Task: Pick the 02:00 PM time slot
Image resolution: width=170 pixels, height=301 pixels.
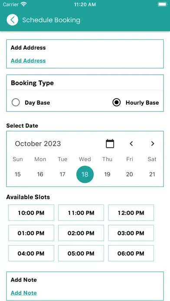Action: coord(81,233)
